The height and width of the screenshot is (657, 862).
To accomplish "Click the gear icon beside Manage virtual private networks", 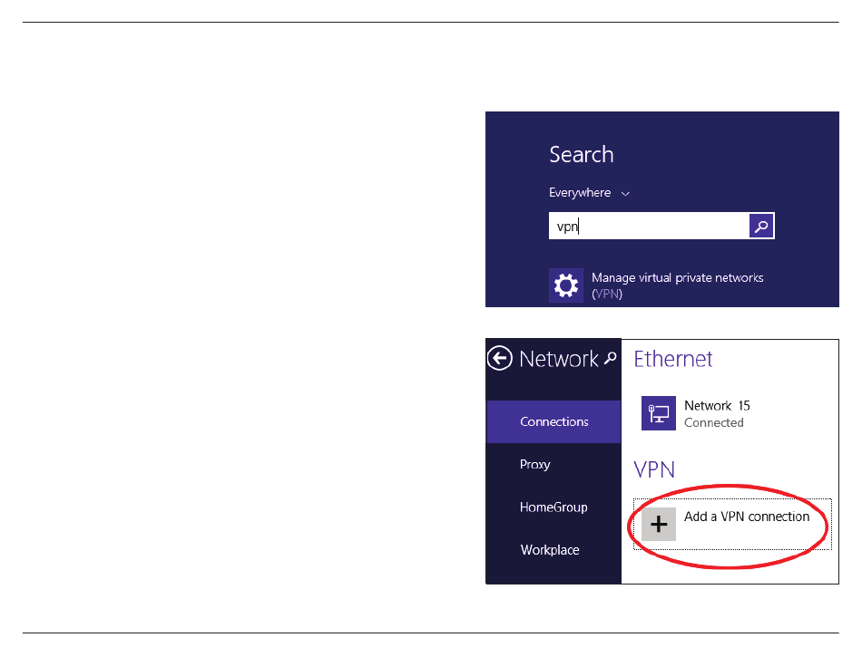I will point(566,285).
